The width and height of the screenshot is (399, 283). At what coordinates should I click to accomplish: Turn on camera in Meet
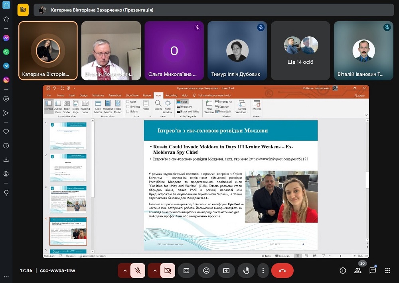pos(168,271)
